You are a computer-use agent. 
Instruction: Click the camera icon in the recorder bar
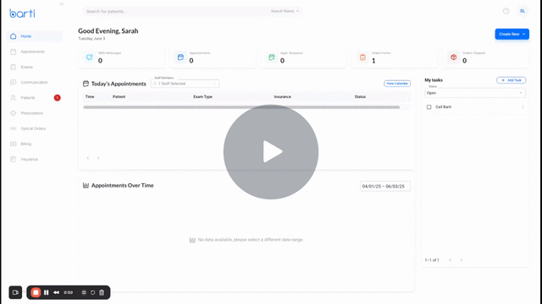[x=15, y=293]
